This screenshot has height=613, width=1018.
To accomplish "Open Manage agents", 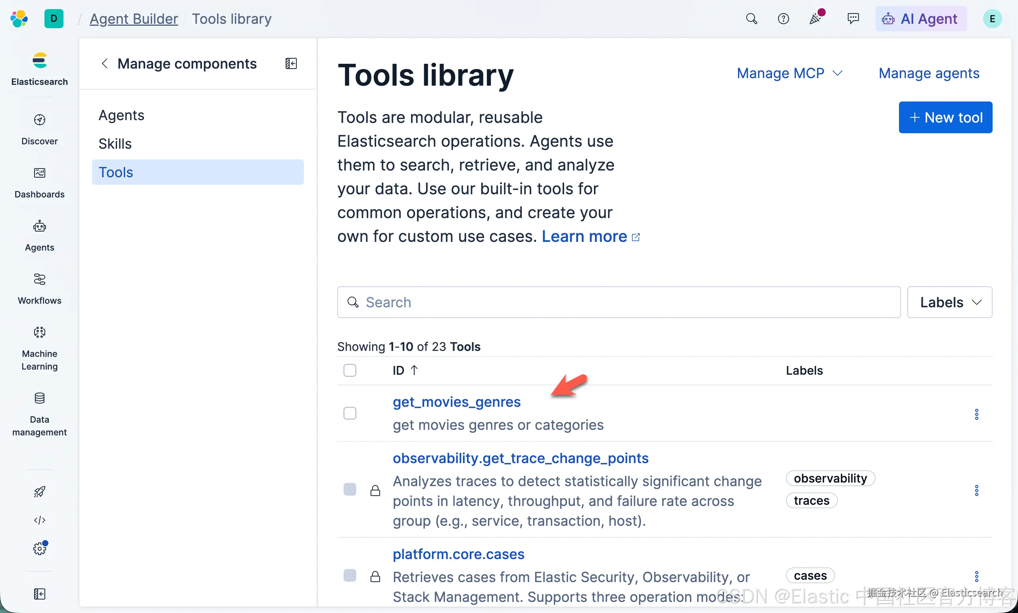I will coord(929,73).
